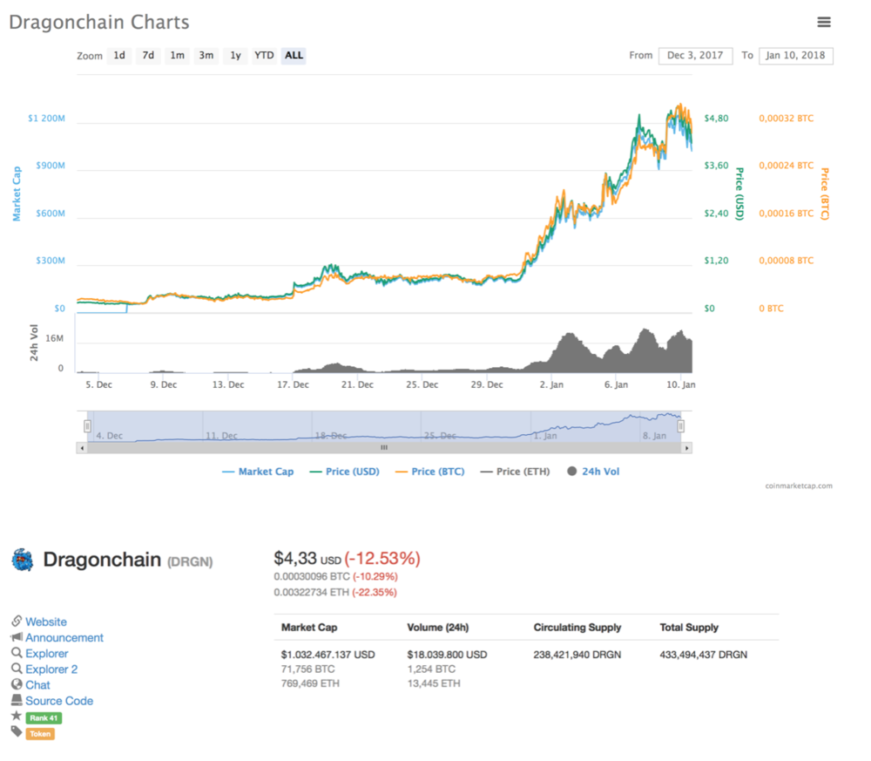Image resolution: width=871 pixels, height=761 pixels.
Task: Click the orange Token badge
Action: (x=40, y=734)
